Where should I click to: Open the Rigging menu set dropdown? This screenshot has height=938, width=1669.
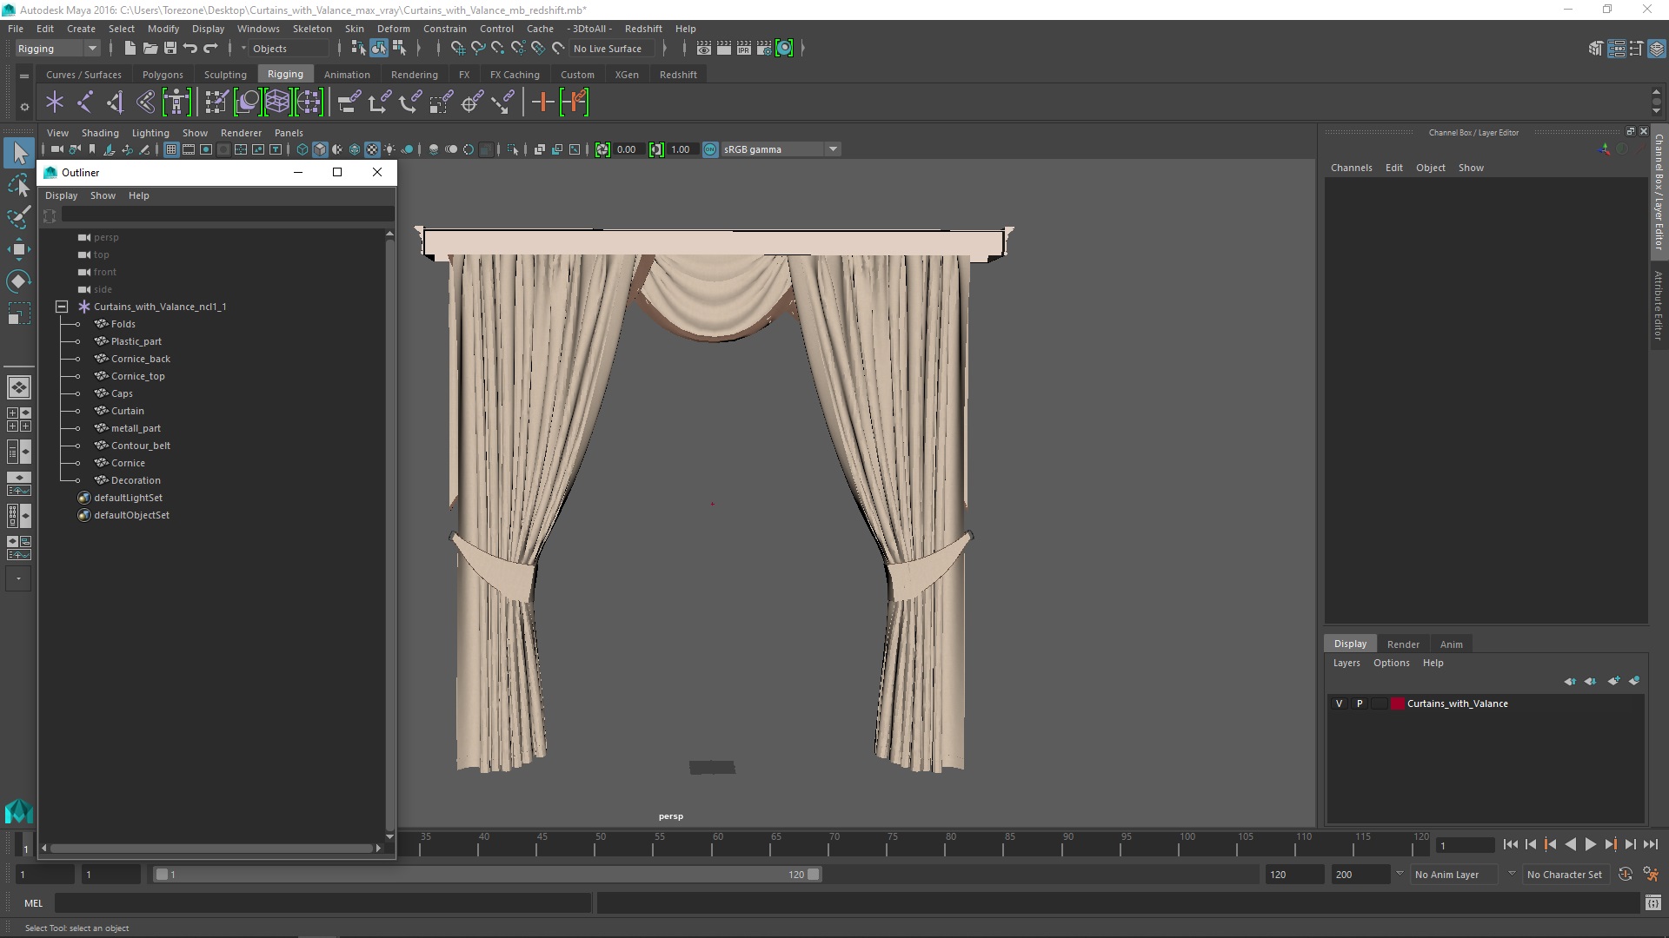91,49
